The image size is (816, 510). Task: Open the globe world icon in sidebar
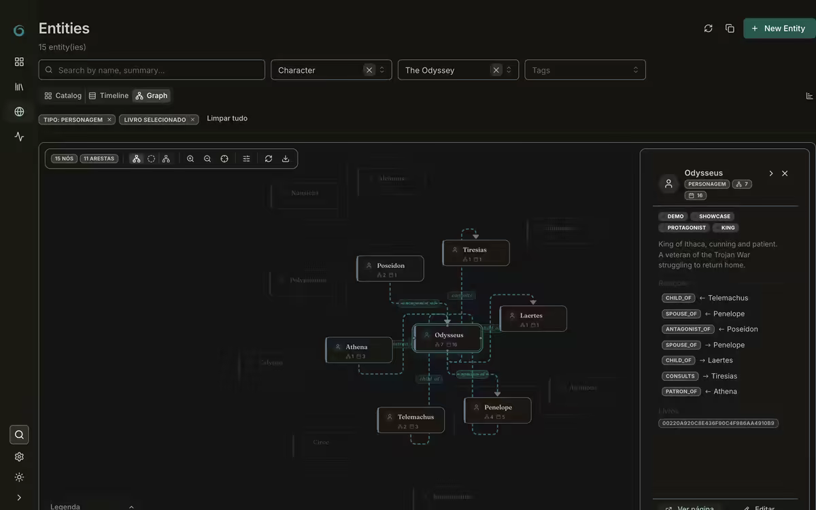[x=19, y=112]
